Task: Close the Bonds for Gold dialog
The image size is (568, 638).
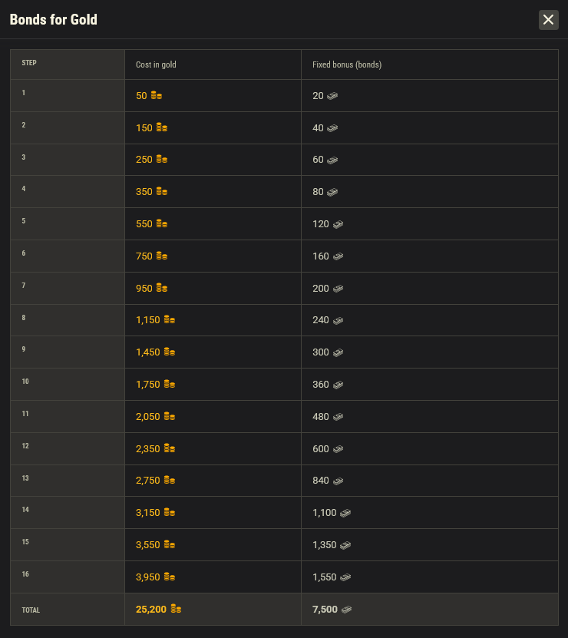Action: 548,20
